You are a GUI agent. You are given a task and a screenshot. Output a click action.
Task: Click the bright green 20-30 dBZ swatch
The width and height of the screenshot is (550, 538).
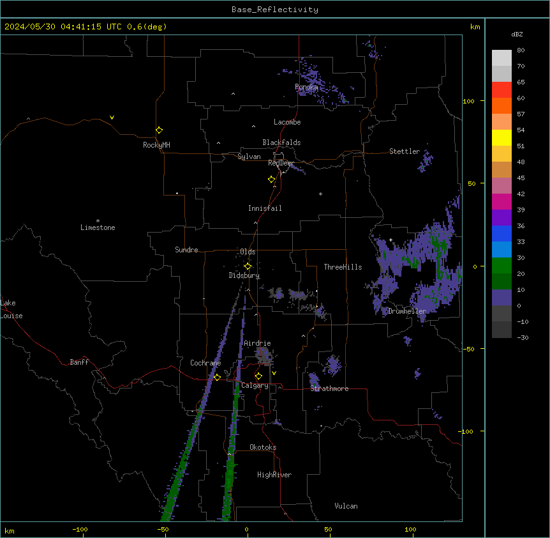(x=502, y=266)
